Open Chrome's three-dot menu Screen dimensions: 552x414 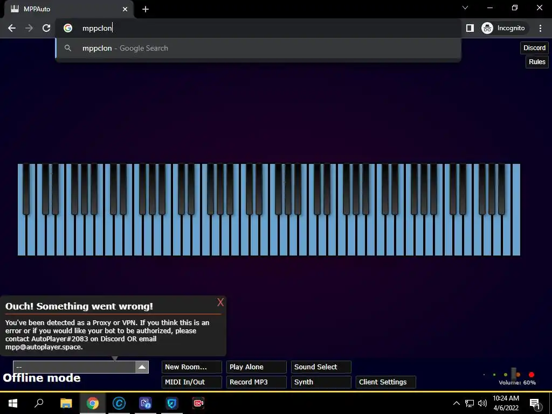coord(540,28)
